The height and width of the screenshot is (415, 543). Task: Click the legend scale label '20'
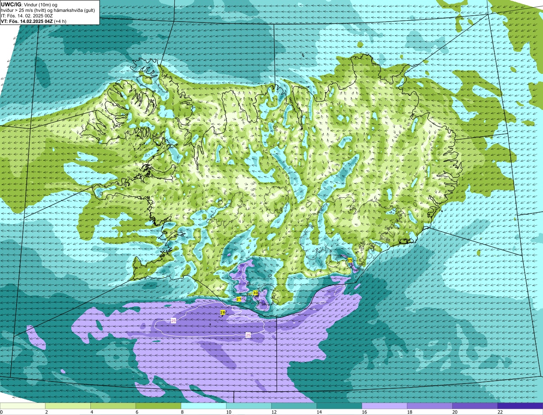tap(455, 412)
